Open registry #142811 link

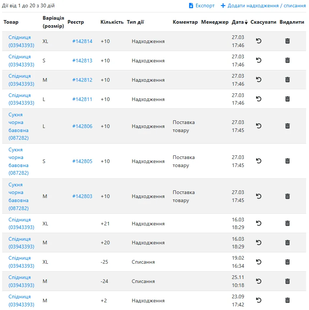click(x=82, y=99)
